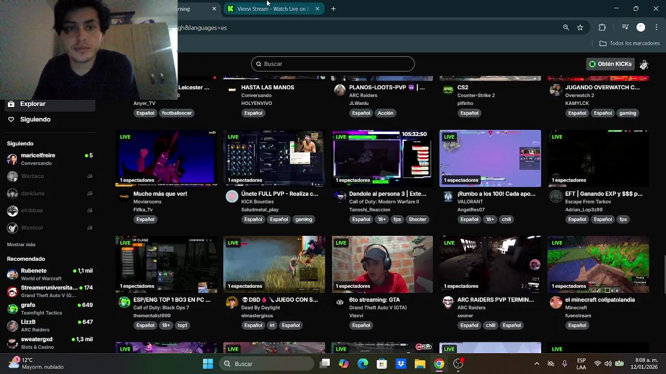Screen dimensions: 666x374
Task: Show hidden system tray icons chevron
Action: 537,364
